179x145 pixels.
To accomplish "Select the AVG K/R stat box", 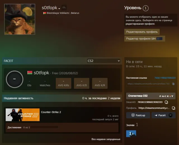I will pos(100,83).
